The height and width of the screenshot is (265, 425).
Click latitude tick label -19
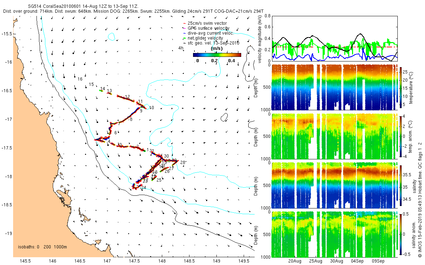8,234
